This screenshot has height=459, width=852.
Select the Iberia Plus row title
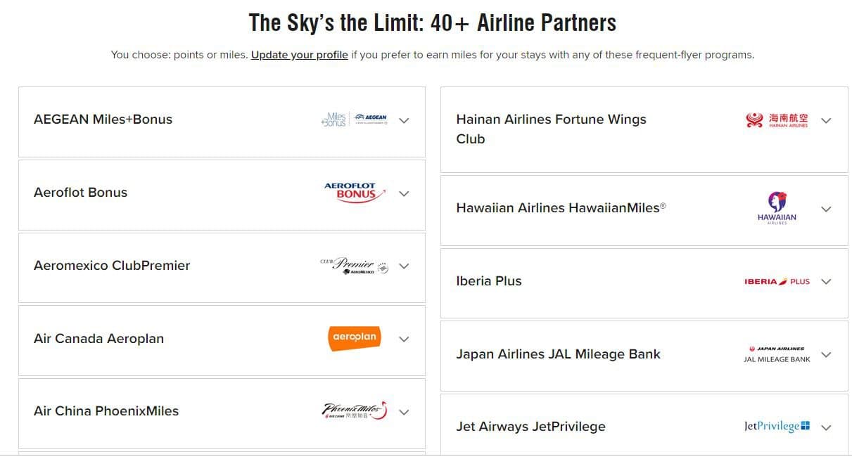click(489, 281)
